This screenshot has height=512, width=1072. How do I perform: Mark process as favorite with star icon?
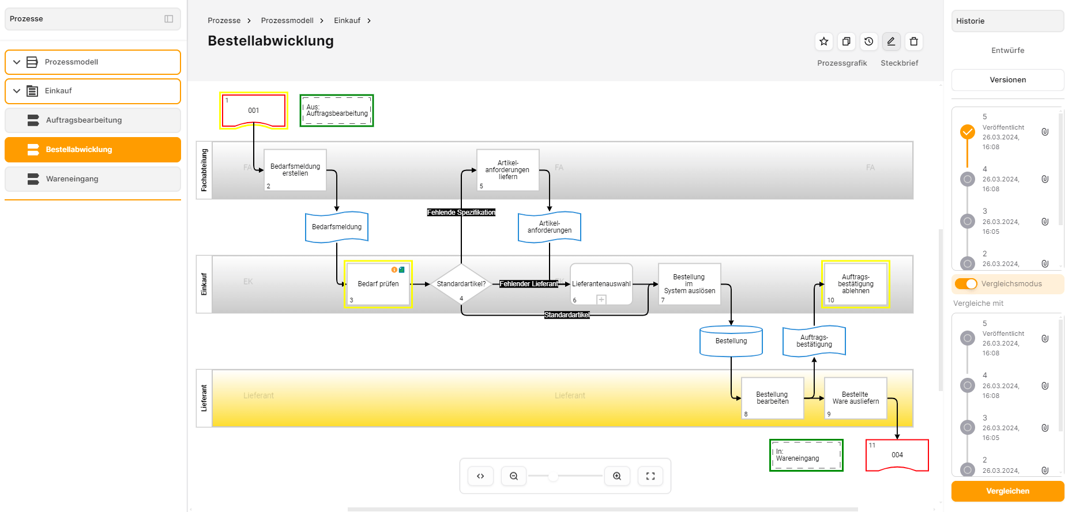823,41
